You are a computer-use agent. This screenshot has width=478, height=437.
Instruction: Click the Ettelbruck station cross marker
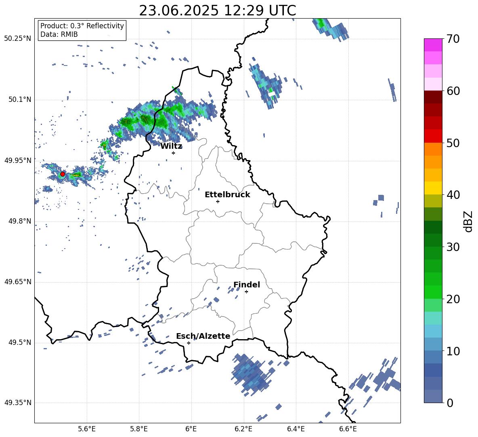coord(218,201)
